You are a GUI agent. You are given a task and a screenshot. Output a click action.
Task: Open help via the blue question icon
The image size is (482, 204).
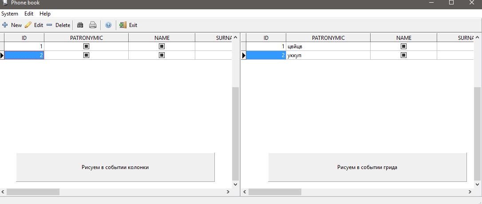click(108, 25)
